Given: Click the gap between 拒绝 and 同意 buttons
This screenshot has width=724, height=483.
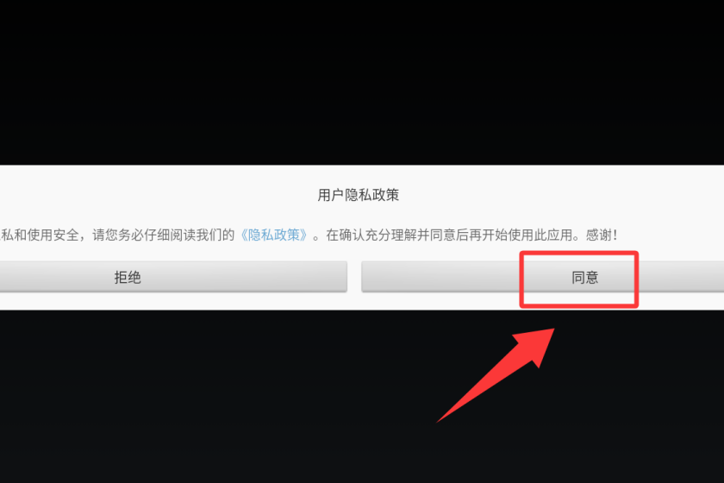Looking at the screenshot, I should coord(354,277).
